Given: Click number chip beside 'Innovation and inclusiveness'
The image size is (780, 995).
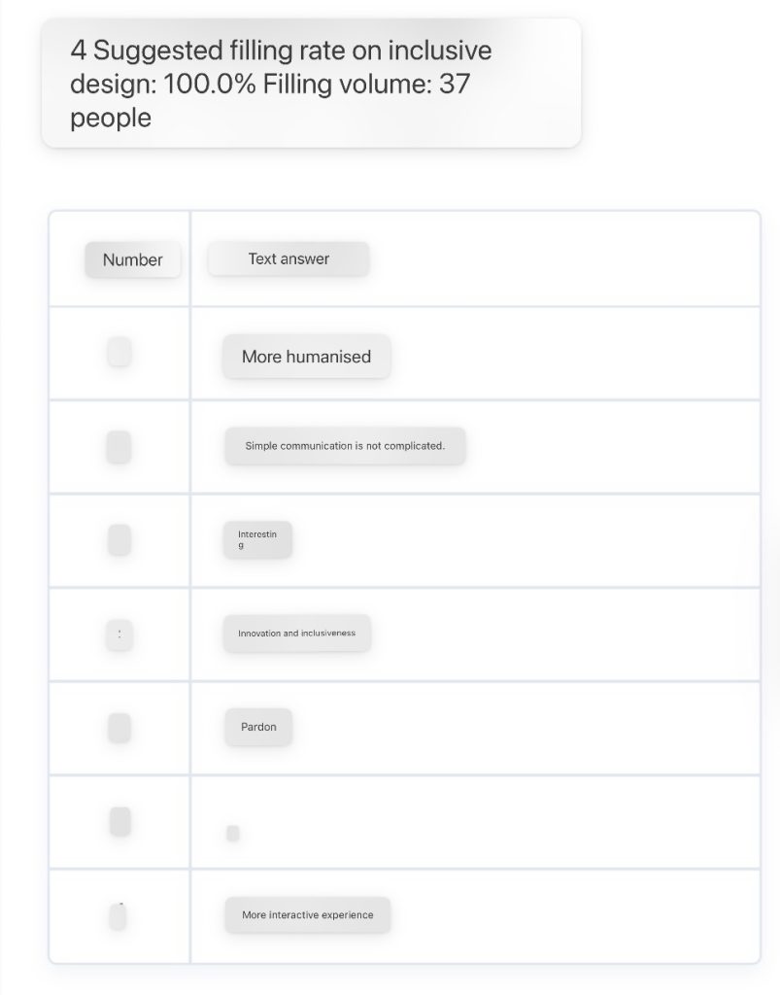Looking at the screenshot, I should pyautogui.click(x=119, y=635).
